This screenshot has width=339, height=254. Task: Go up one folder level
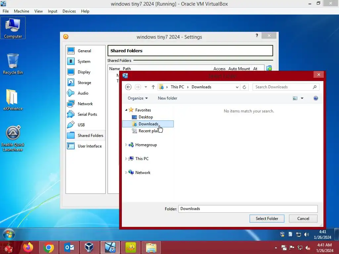point(153,87)
